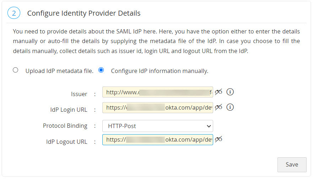
Task: Click the "IdP Login URL" field label
Action: [x=69, y=110]
